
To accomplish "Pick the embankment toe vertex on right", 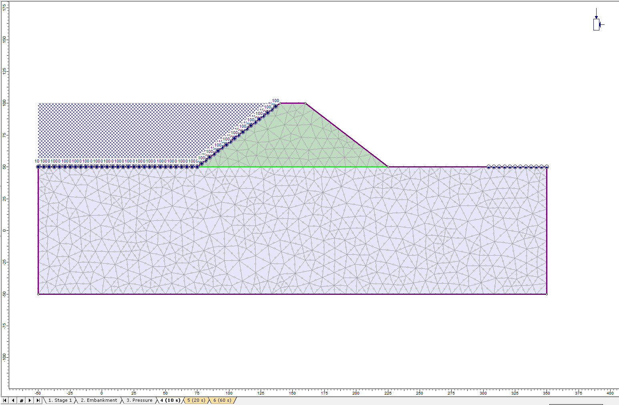I will coord(388,167).
